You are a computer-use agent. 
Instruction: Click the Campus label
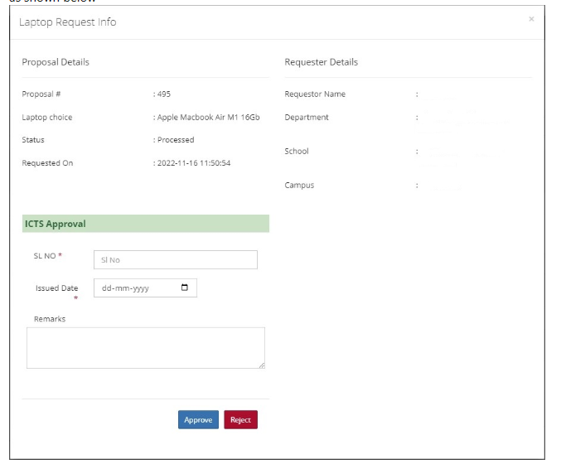(x=299, y=186)
